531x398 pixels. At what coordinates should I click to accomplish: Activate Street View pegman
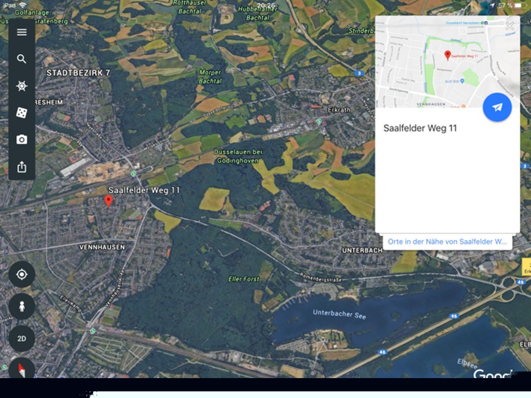point(22,306)
